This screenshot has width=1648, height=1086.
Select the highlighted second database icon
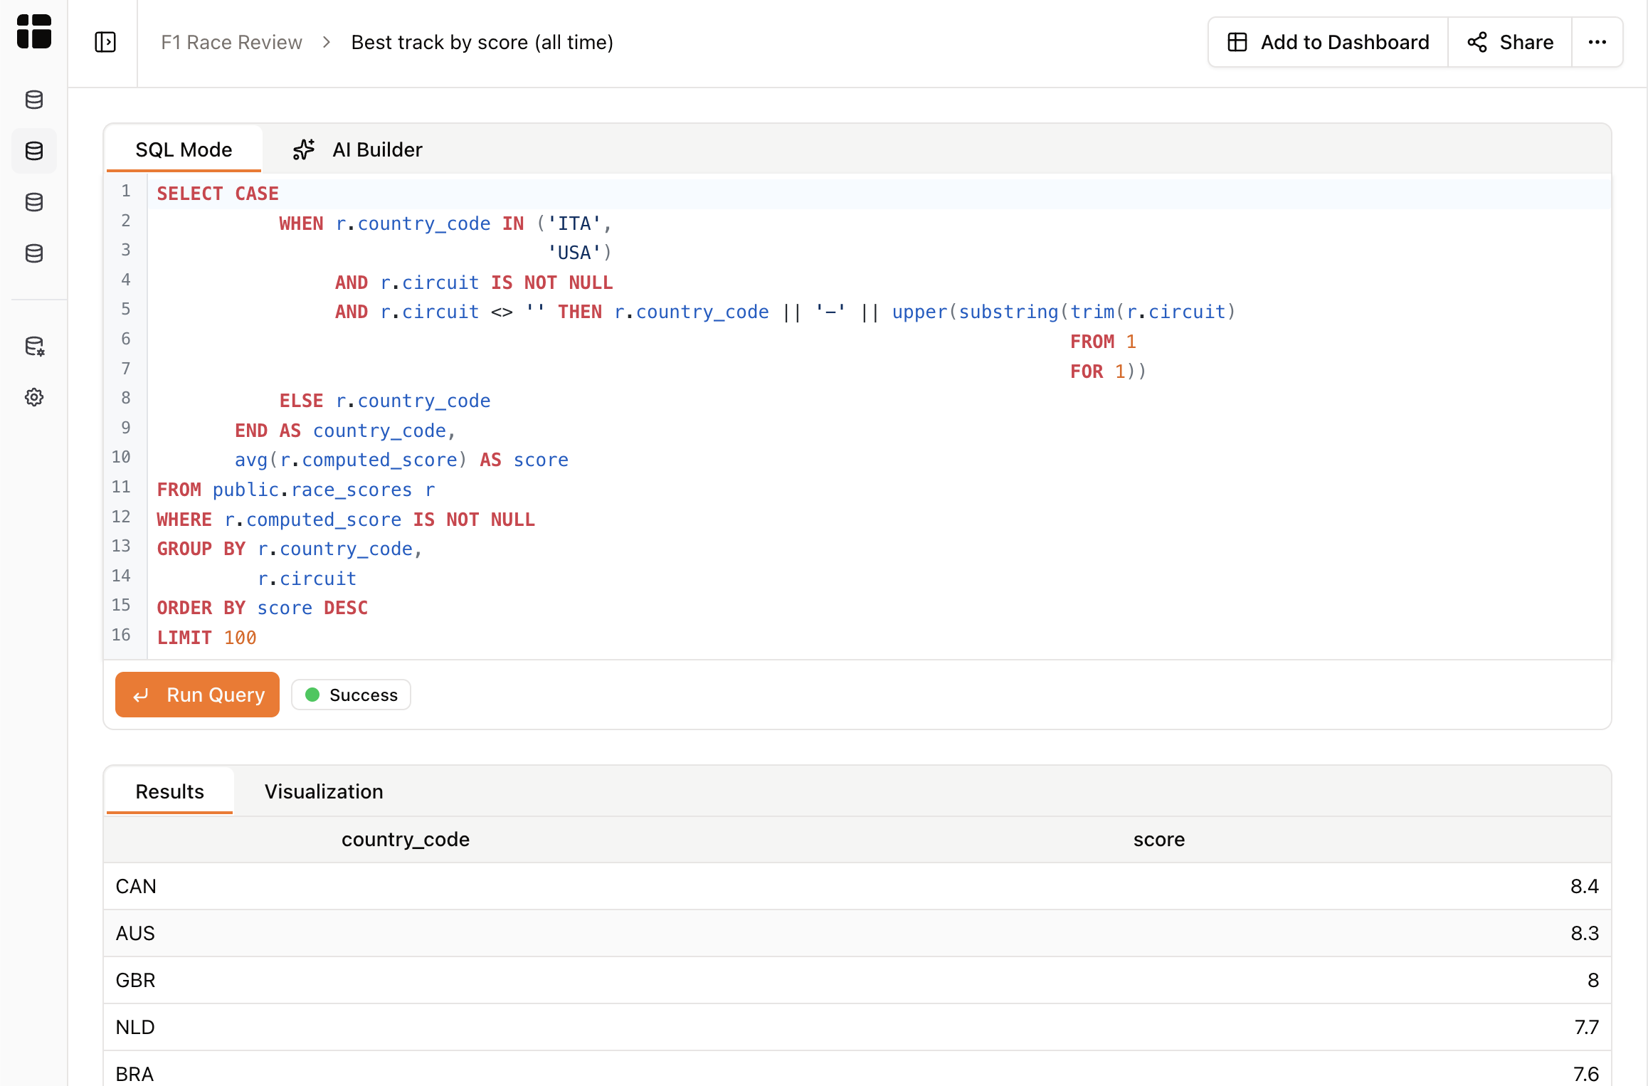pyautogui.click(x=34, y=151)
